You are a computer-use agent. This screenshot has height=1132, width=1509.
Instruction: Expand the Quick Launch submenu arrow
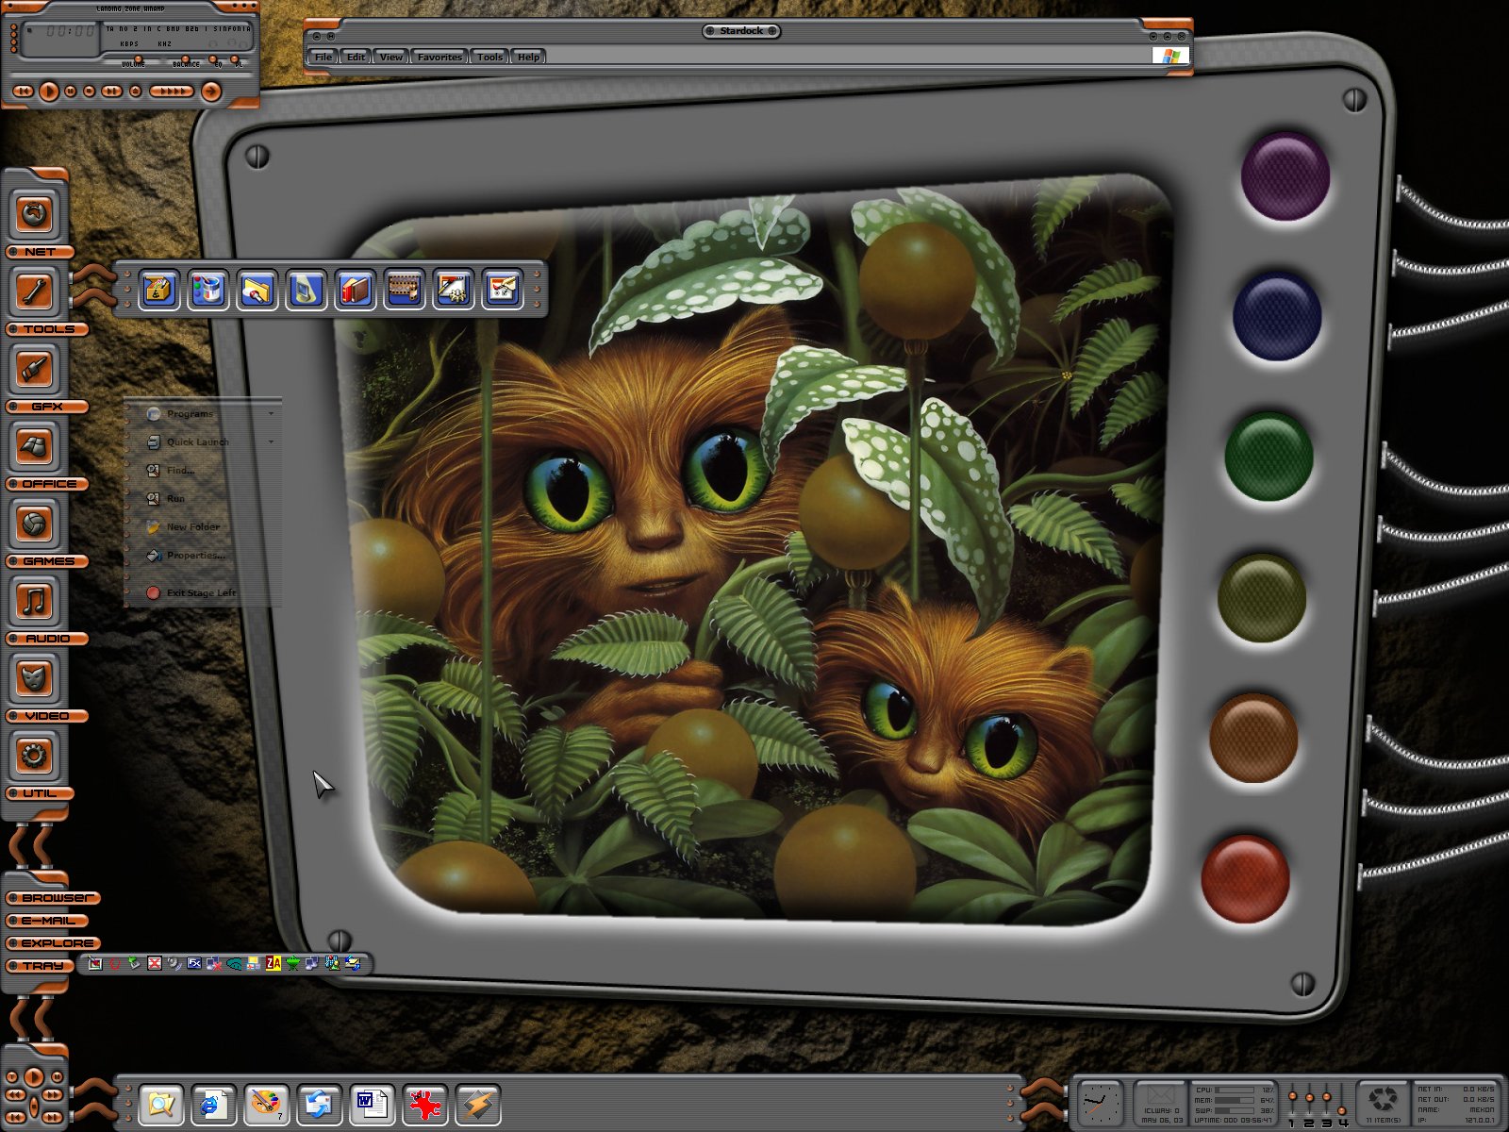click(x=271, y=442)
